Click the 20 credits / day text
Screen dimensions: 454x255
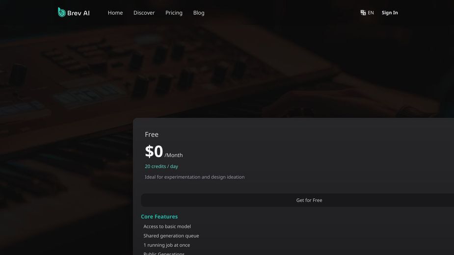pos(161,166)
